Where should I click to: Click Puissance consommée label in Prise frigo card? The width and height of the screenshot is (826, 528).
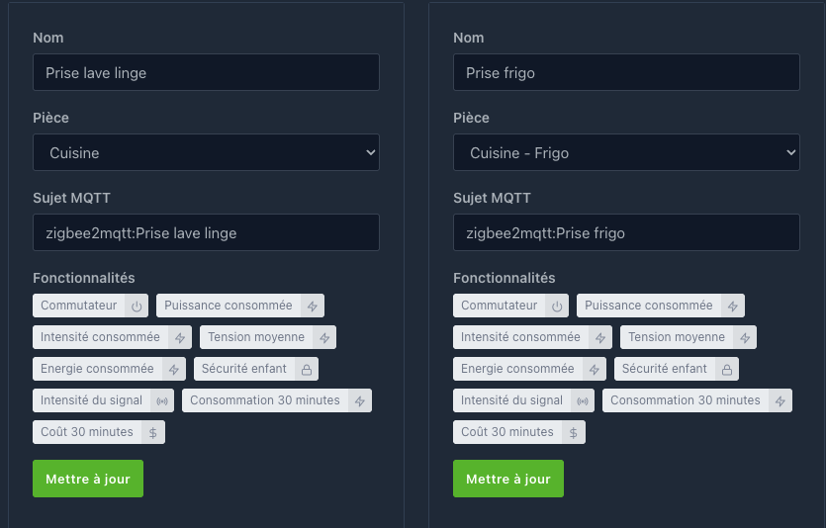649,306
